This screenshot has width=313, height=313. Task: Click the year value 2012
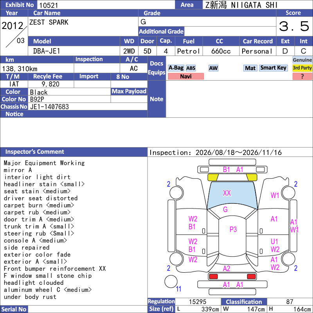(13, 26)
